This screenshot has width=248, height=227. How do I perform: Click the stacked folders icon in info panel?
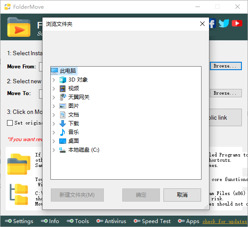[x=19, y=164]
